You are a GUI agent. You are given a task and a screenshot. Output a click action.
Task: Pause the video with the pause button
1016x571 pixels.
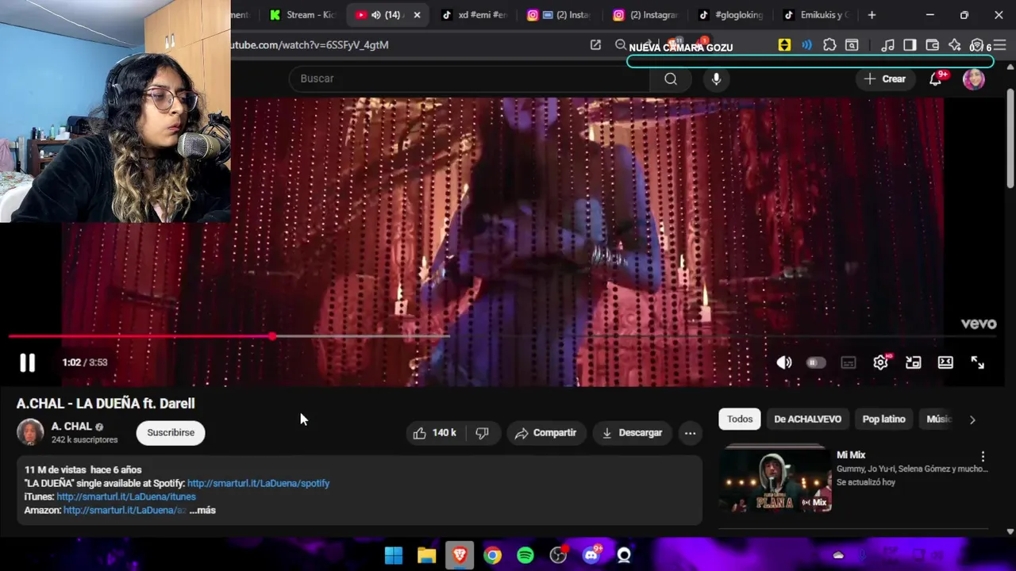point(27,362)
